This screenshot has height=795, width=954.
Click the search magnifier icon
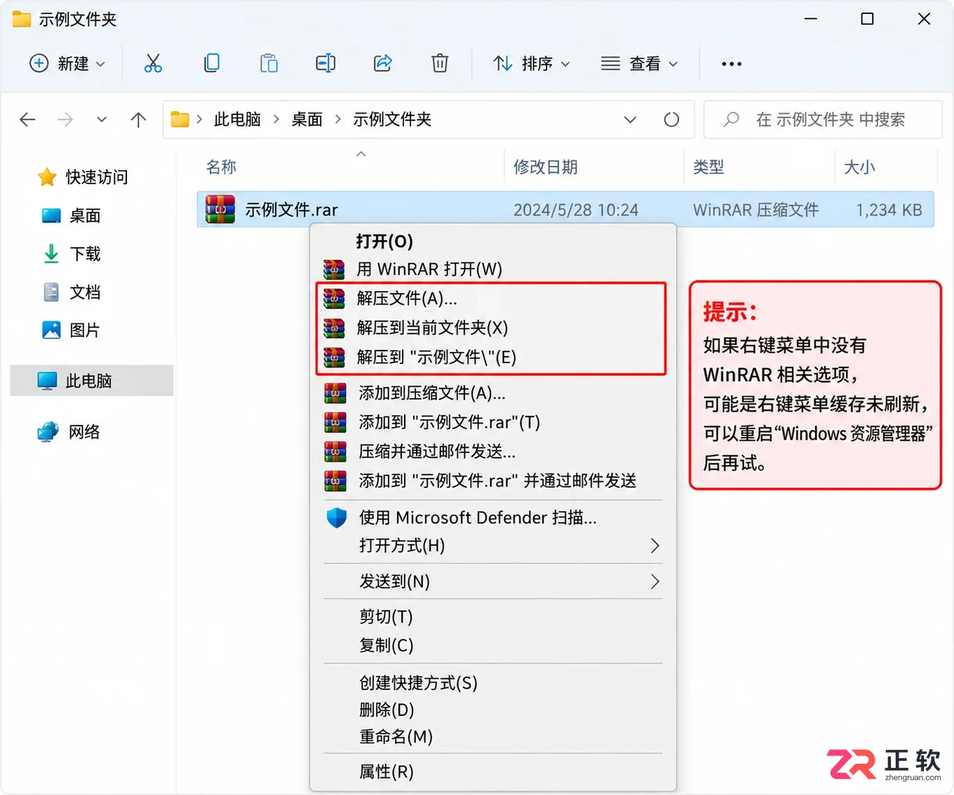[x=731, y=119]
